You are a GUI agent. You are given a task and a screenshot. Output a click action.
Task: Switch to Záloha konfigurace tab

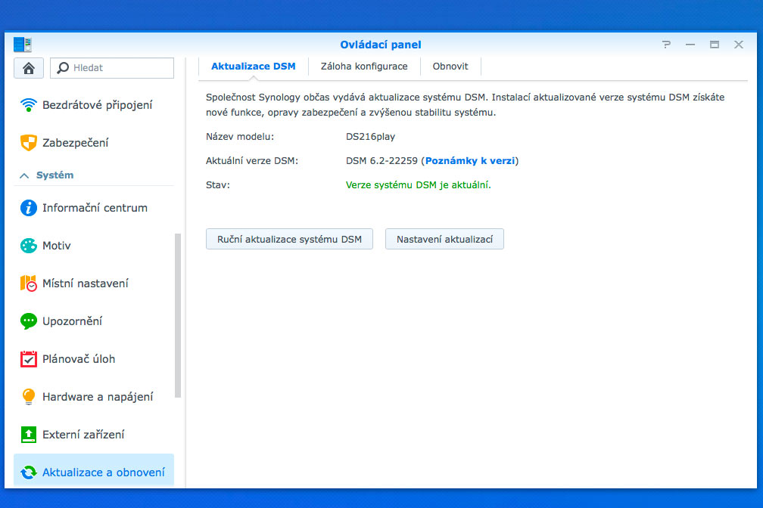pyautogui.click(x=364, y=67)
